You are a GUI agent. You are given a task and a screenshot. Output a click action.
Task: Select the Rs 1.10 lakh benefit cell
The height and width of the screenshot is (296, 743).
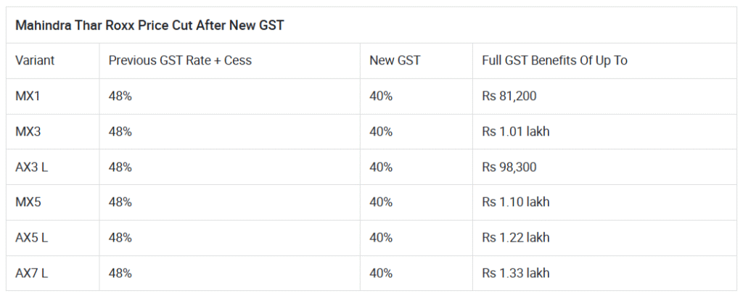pos(515,202)
